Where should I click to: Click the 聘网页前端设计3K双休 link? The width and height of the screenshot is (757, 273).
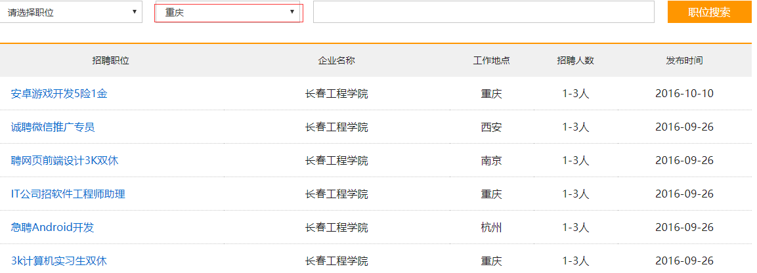point(64,160)
